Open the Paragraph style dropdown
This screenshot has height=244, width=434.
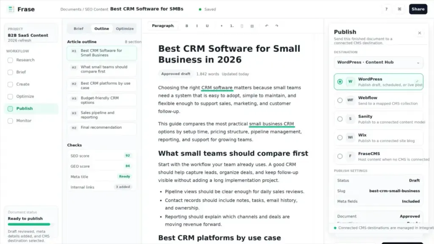coord(163,26)
